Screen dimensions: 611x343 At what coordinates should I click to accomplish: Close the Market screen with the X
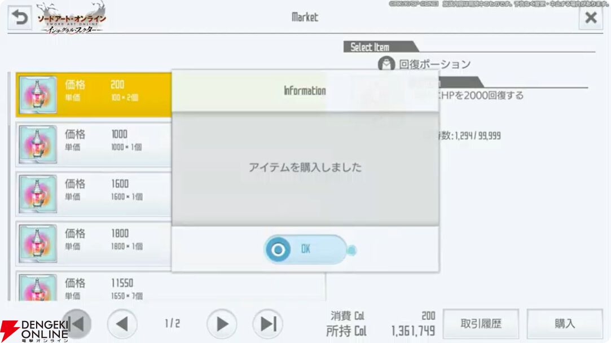pos(591,17)
